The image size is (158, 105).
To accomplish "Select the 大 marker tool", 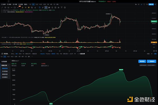I will (x=26, y=8).
